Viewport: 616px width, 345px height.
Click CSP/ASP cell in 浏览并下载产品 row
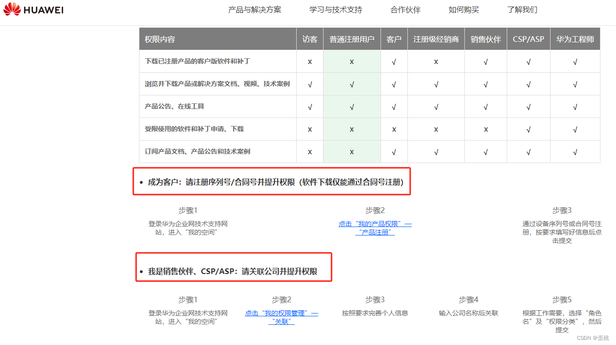528,84
